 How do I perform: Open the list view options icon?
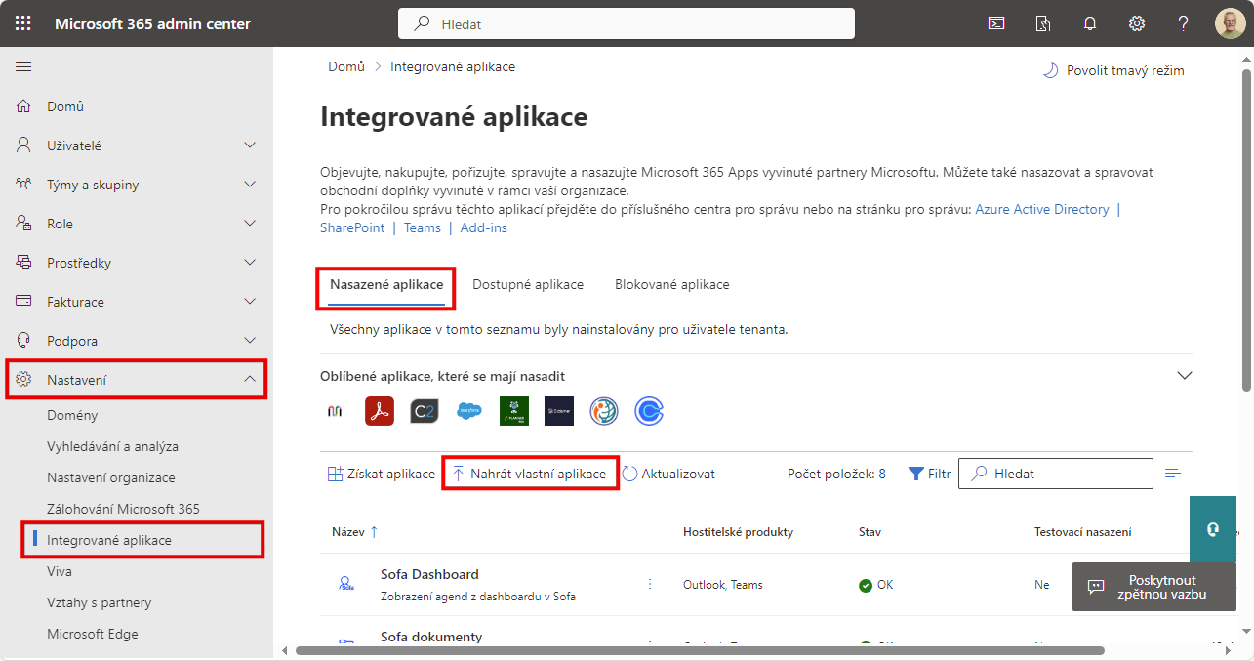1173,474
